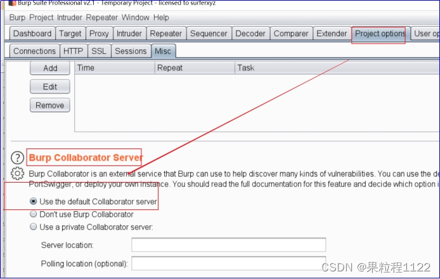Open the Connections sub-tab
440x279 pixels.
point(34,51)
